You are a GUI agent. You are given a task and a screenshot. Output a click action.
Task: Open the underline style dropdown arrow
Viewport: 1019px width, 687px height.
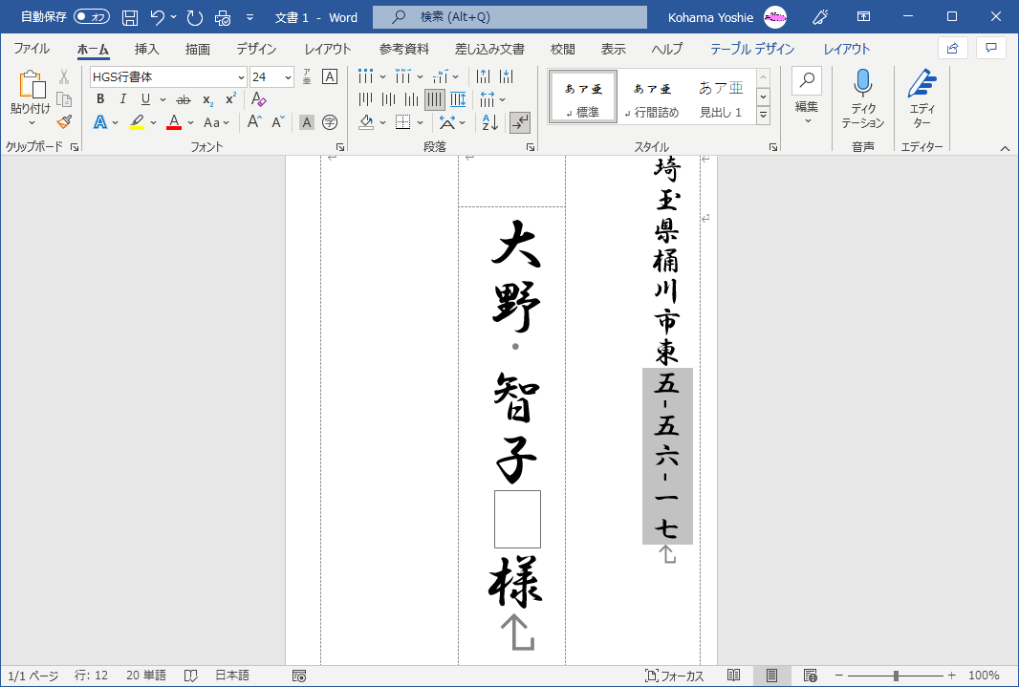pyautogui.click(x=163, y=100)
